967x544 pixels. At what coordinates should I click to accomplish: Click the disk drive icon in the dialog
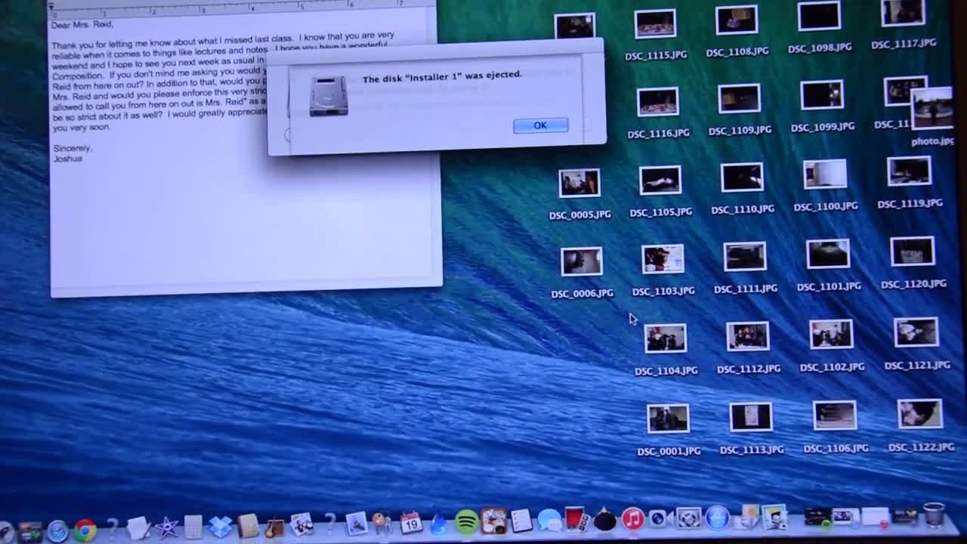coord(329,96)
